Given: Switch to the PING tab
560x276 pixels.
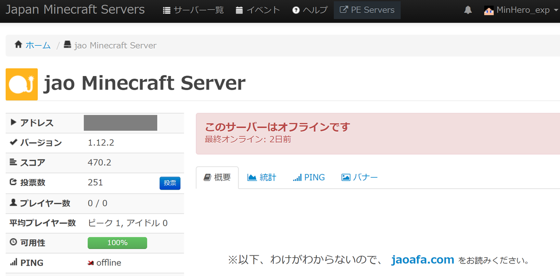Looking at the screenshot, I should 308,177.
